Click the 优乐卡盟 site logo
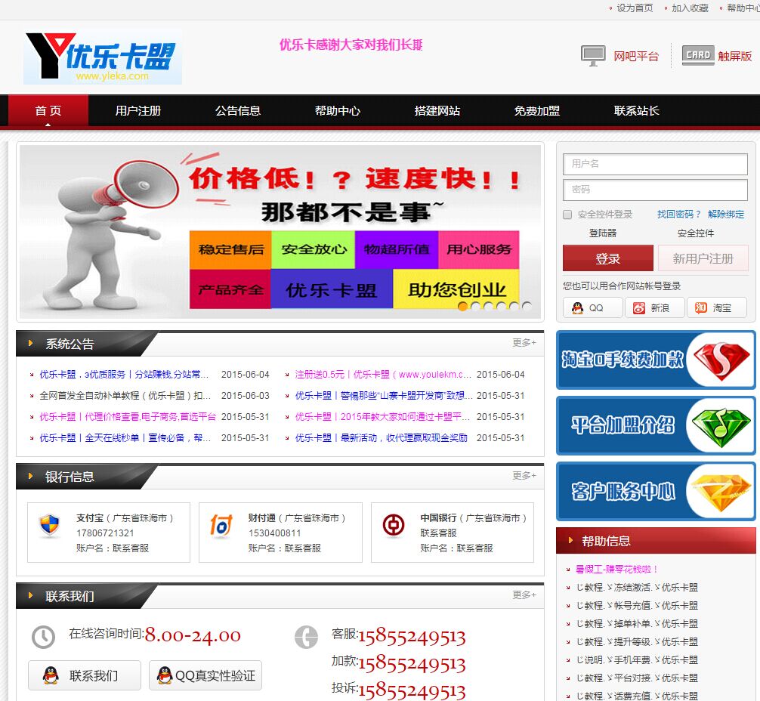760x701 pixels. pyautogui.click(x=103, y=57)
